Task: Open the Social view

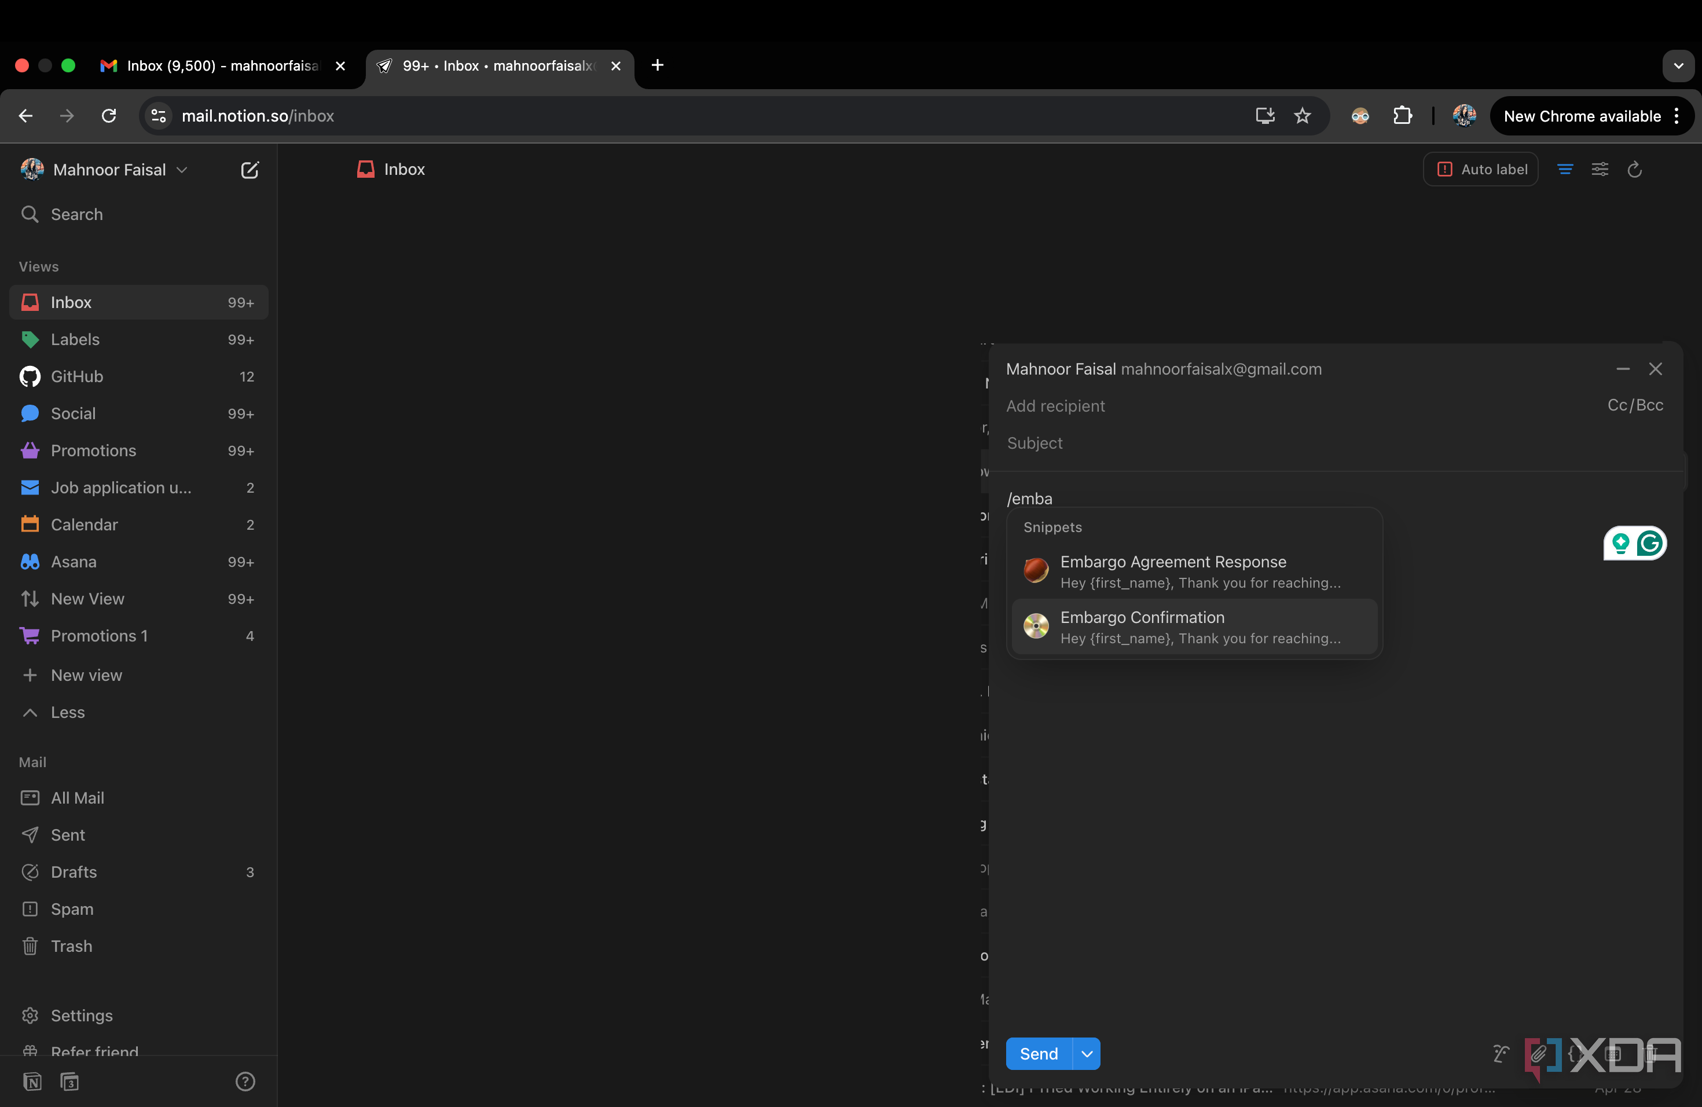Action: tap(138, 413)
